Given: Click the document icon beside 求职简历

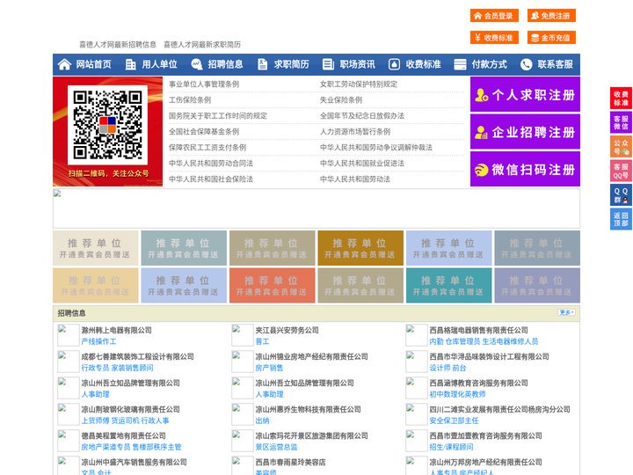Looking at the screenshot, I should pos(262,64).
